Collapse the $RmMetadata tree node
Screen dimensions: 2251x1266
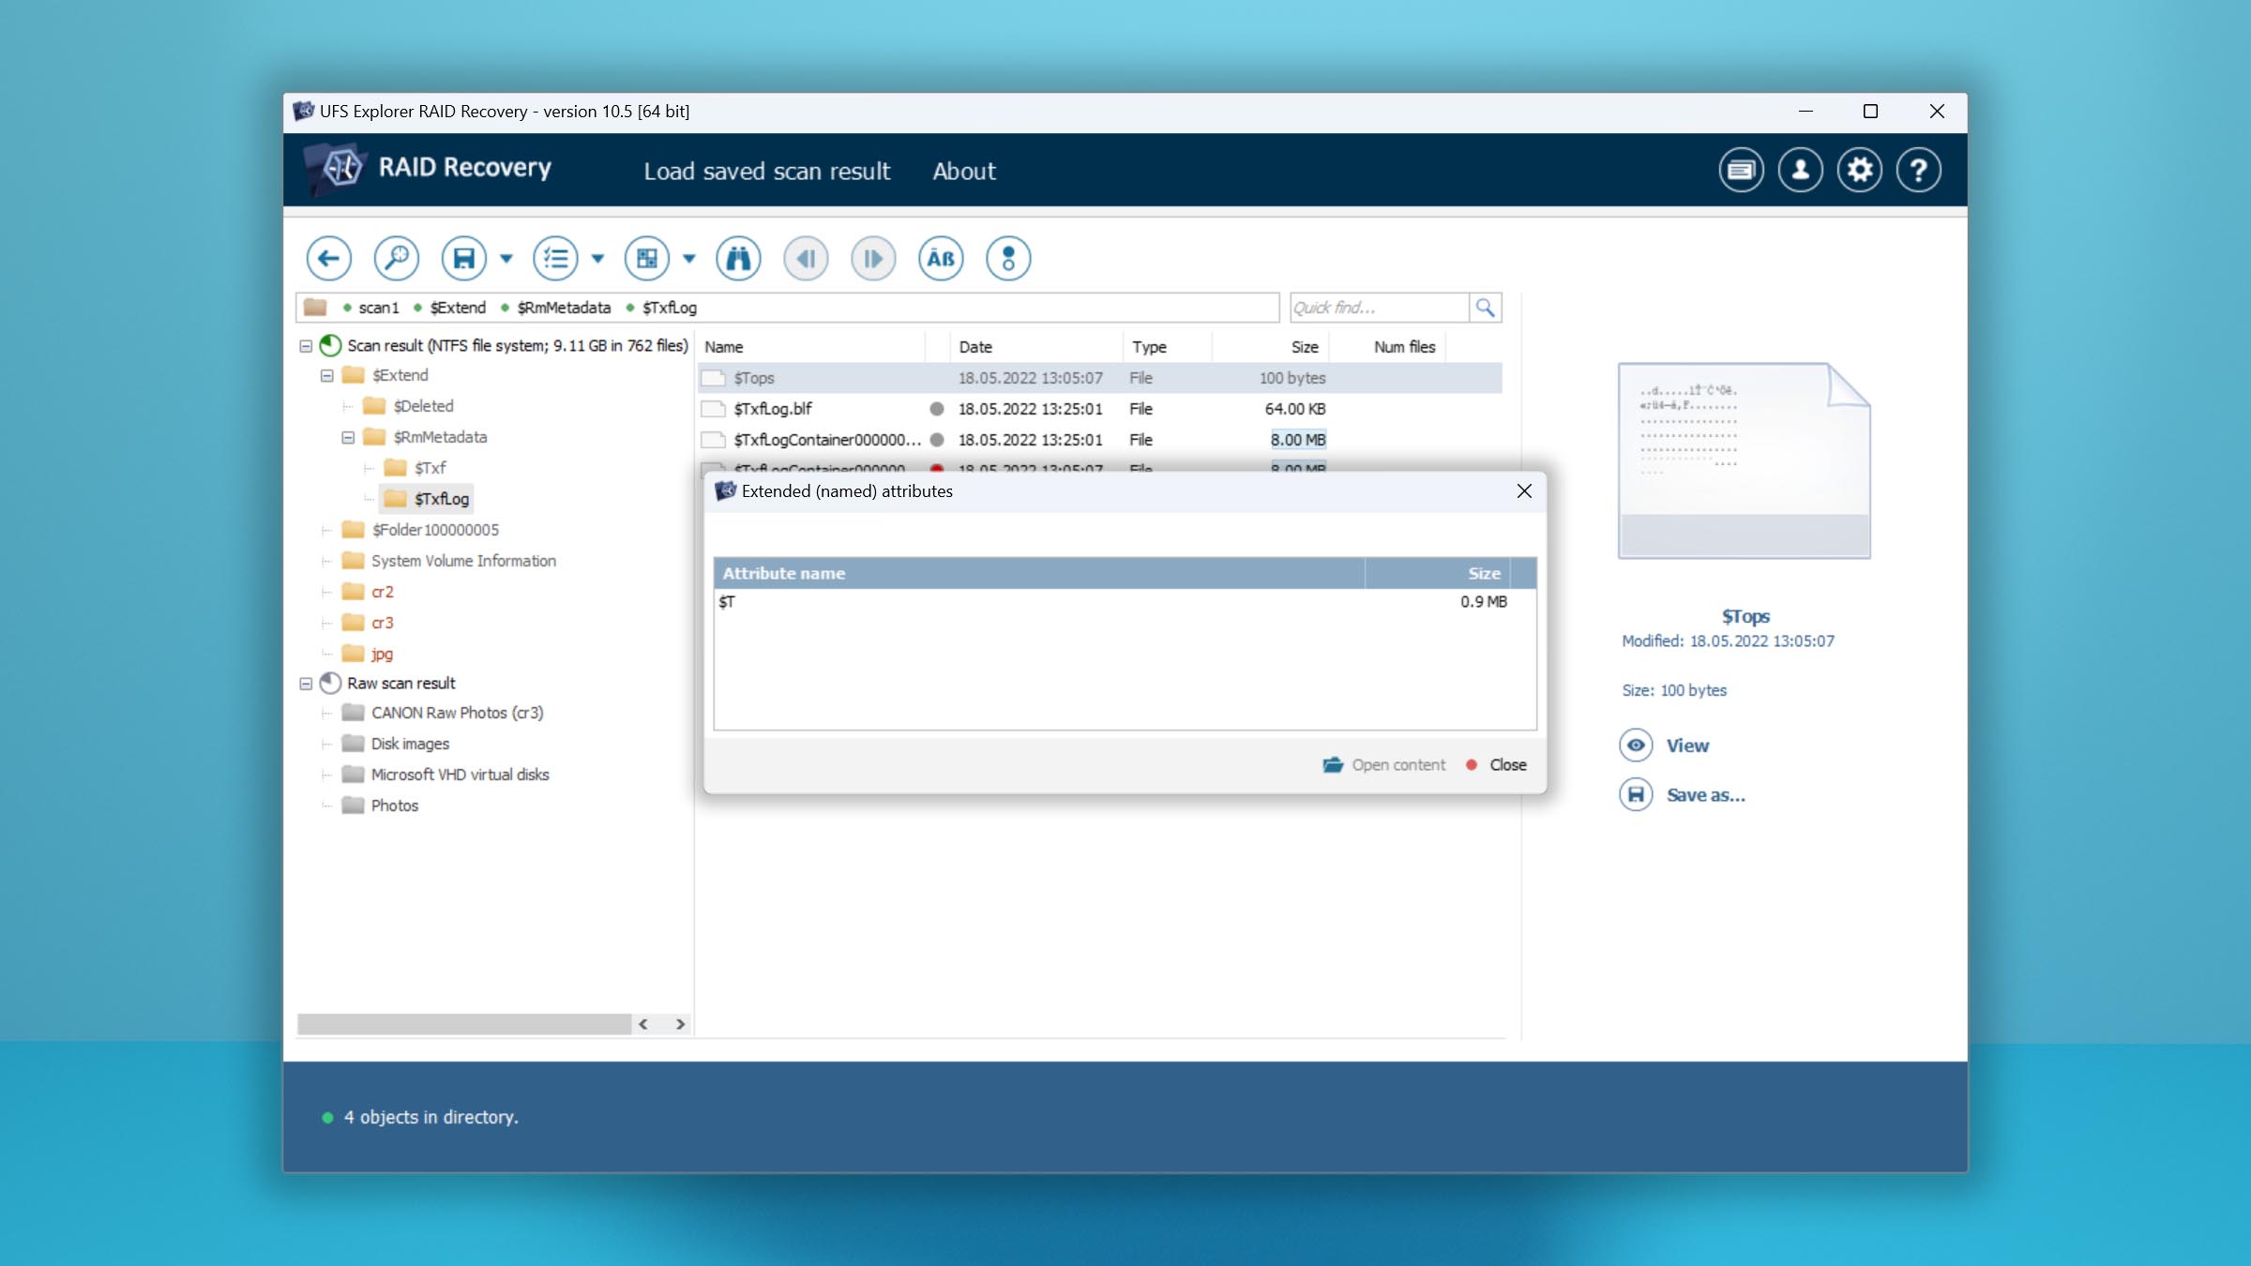348,438
